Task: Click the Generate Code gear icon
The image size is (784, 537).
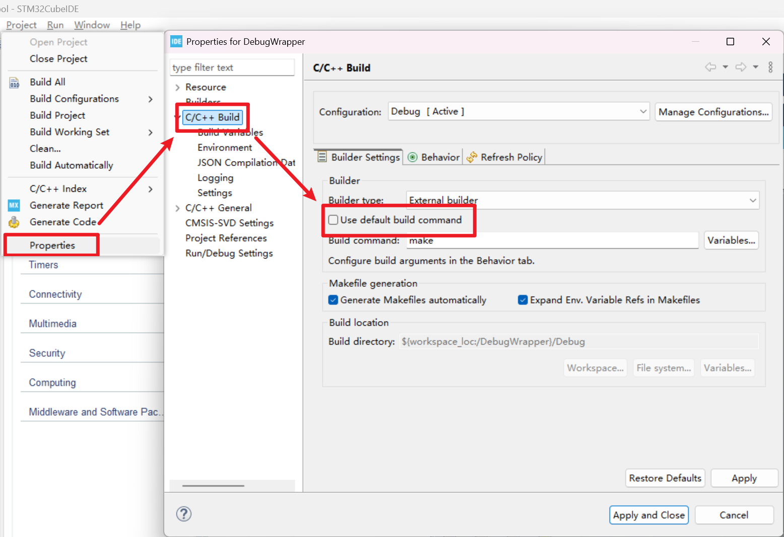Action: click(x=14, y=222)
